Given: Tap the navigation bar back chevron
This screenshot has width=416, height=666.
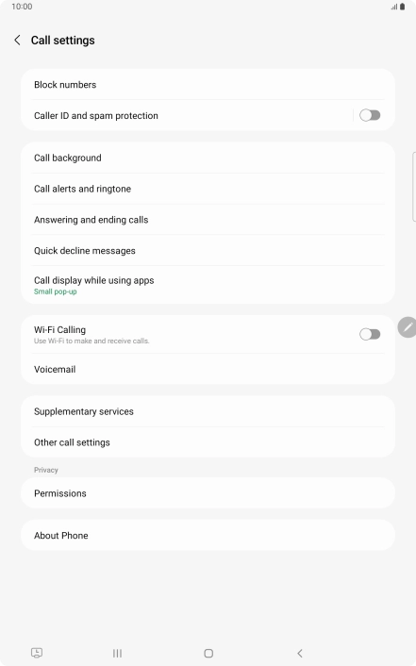Looking at the screenshot, I should point(300,653).
